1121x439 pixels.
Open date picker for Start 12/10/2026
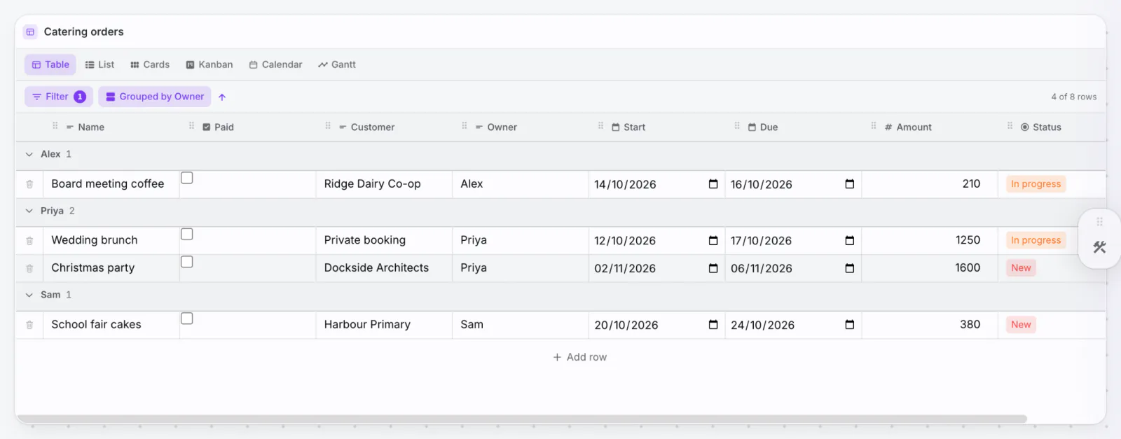click(713, 240)
